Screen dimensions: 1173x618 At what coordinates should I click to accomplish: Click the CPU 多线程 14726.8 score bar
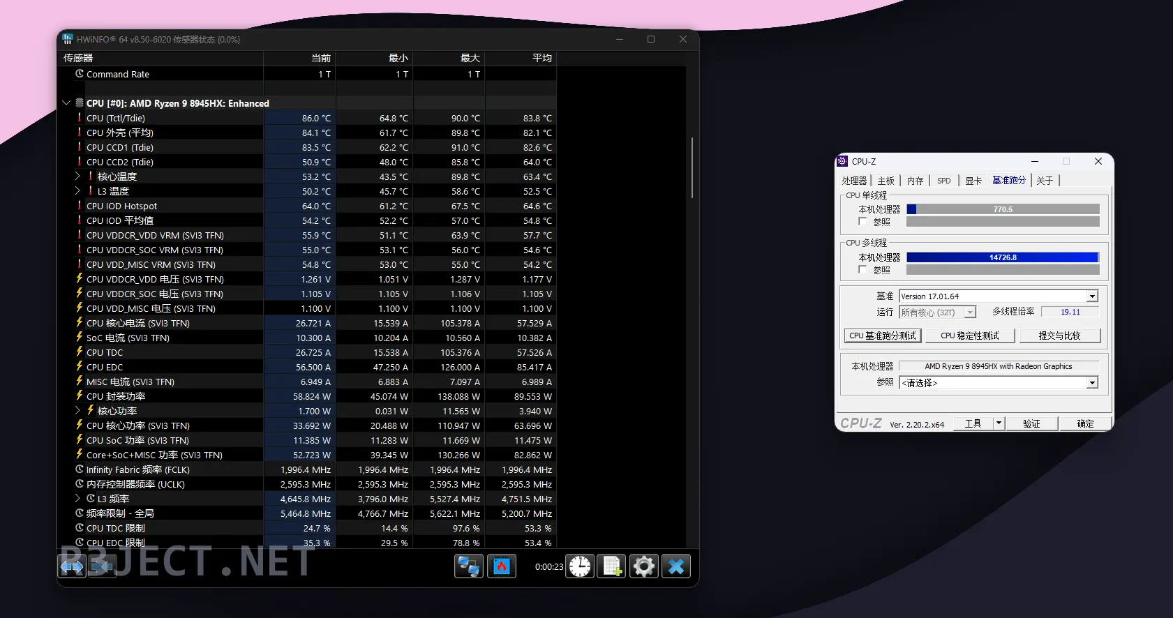[1003, 257]
